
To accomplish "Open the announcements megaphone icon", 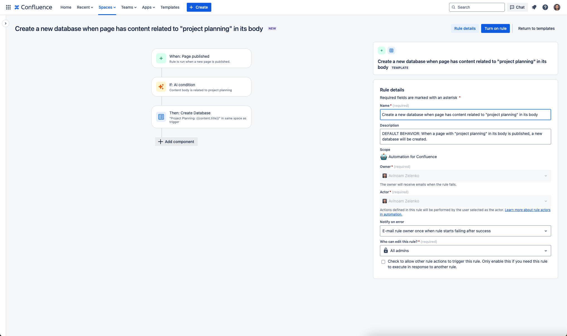I will point(534,7).
